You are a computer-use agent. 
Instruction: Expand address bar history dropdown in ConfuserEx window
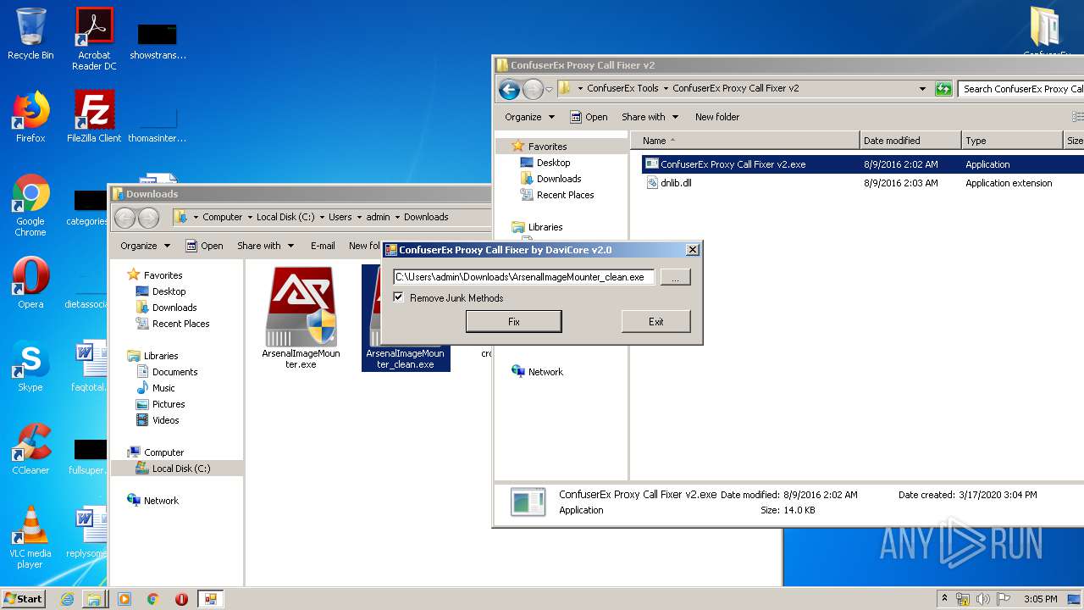click(x=922, y=88)
